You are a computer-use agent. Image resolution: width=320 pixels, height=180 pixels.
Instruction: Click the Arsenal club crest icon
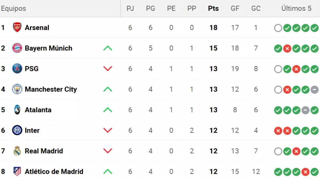(17, 27)
